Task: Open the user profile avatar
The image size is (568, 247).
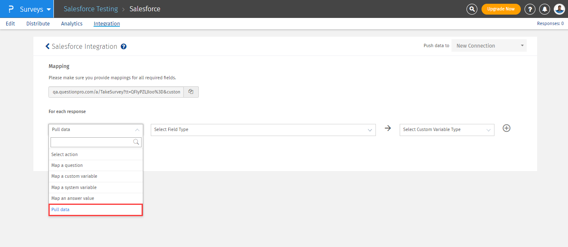Action: click(559, 9)
